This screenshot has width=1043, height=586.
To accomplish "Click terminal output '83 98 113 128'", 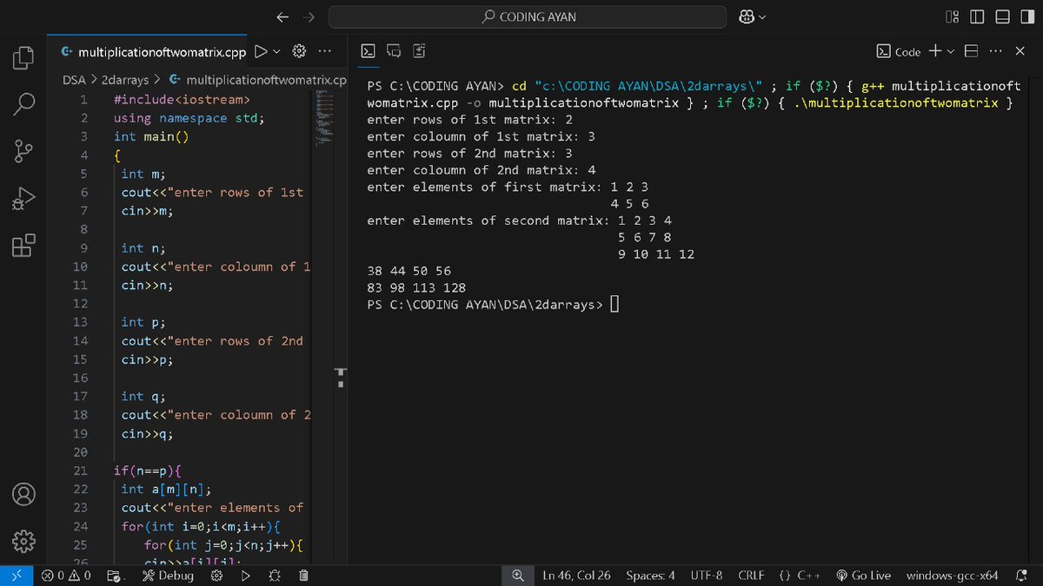I will coord(416,287).
